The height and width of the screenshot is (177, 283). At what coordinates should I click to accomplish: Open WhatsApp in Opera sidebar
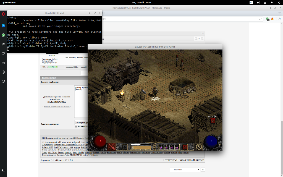[x=3, y=35]
